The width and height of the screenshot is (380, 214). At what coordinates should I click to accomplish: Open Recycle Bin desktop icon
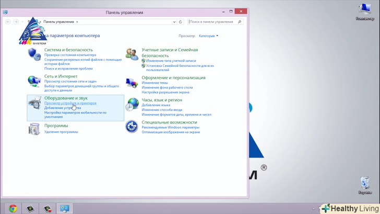click(365, 185)
